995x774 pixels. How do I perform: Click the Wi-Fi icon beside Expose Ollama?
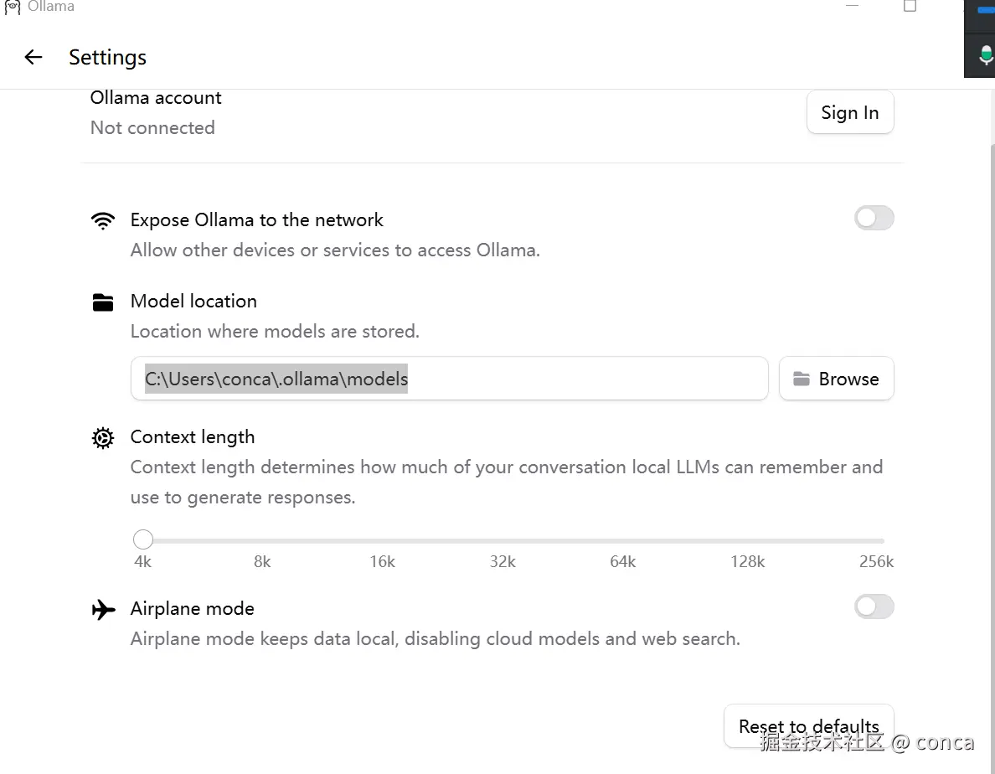click(x=103, y=220)
